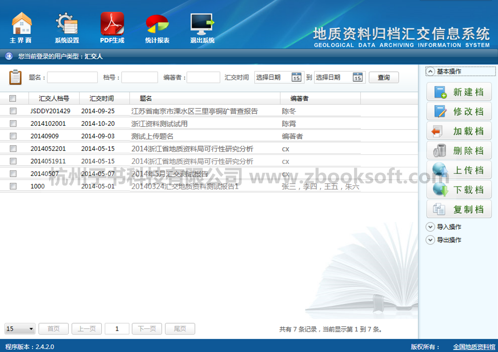Check the row 2014051911 checkbox
Image resolution: width=498 pixels, height=352 pixels.
click(x=13, y=161)
